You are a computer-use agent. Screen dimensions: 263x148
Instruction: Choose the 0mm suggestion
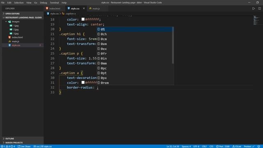tap(134, 63)
